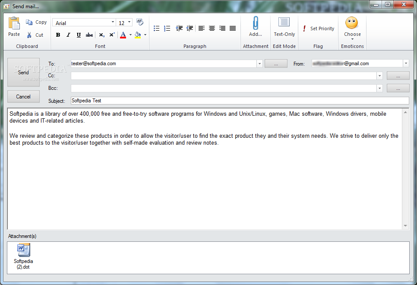Click the Cancel button
Image resolution: width=417 pixels, height=285 pixels.
(x=23, y=97)
